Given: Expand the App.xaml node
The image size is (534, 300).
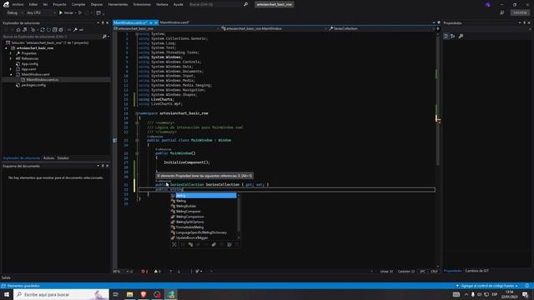Looking at the screenshot, I should (11, 69).
